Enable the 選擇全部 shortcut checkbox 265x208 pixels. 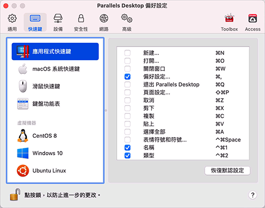tap(127, 131)
